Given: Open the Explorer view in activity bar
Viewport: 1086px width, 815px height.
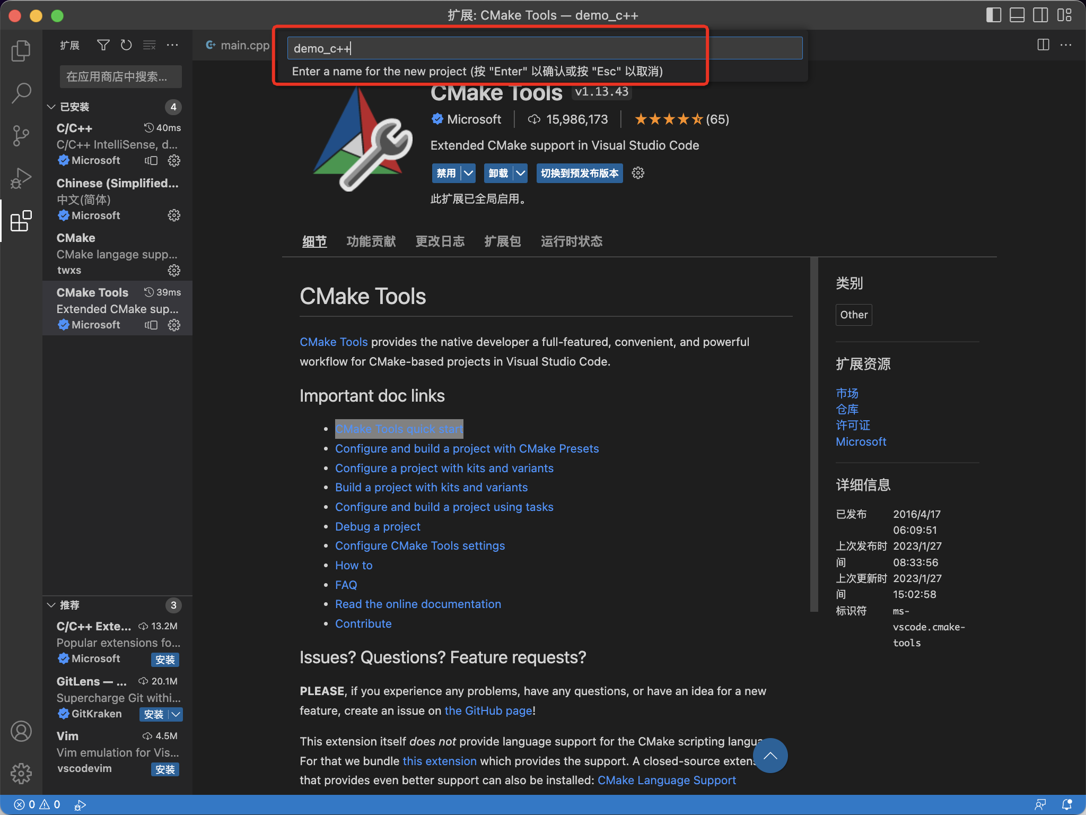Looking at the screenshot, I should coord(21,50).
